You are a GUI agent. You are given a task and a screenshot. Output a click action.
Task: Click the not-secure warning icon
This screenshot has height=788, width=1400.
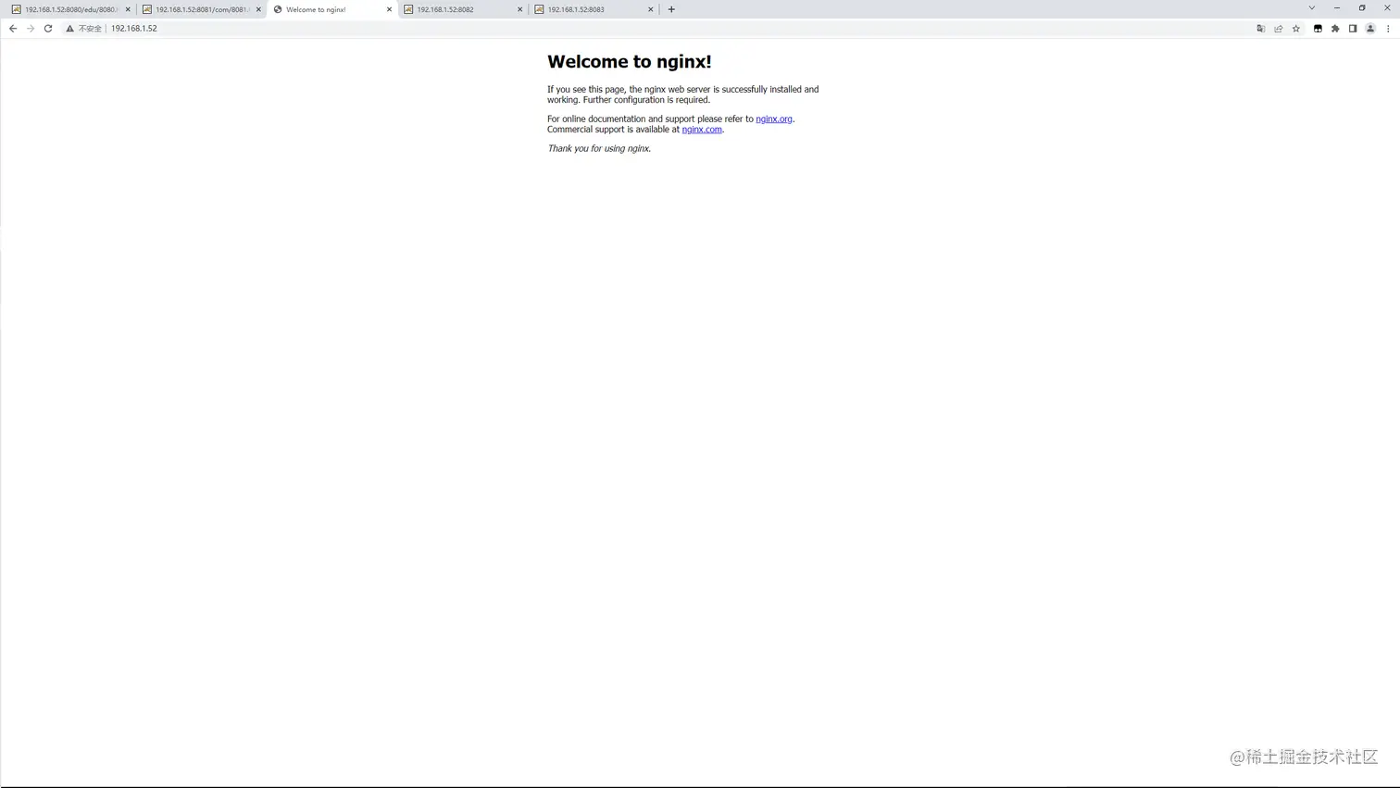click(x=69, y=29)
